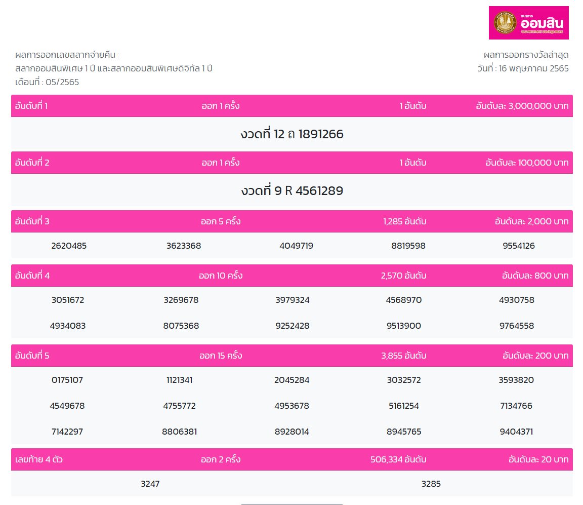
Task: Click the อันดับที่ 2 header label
Action: pyautogui.click(x=32, y=163)
